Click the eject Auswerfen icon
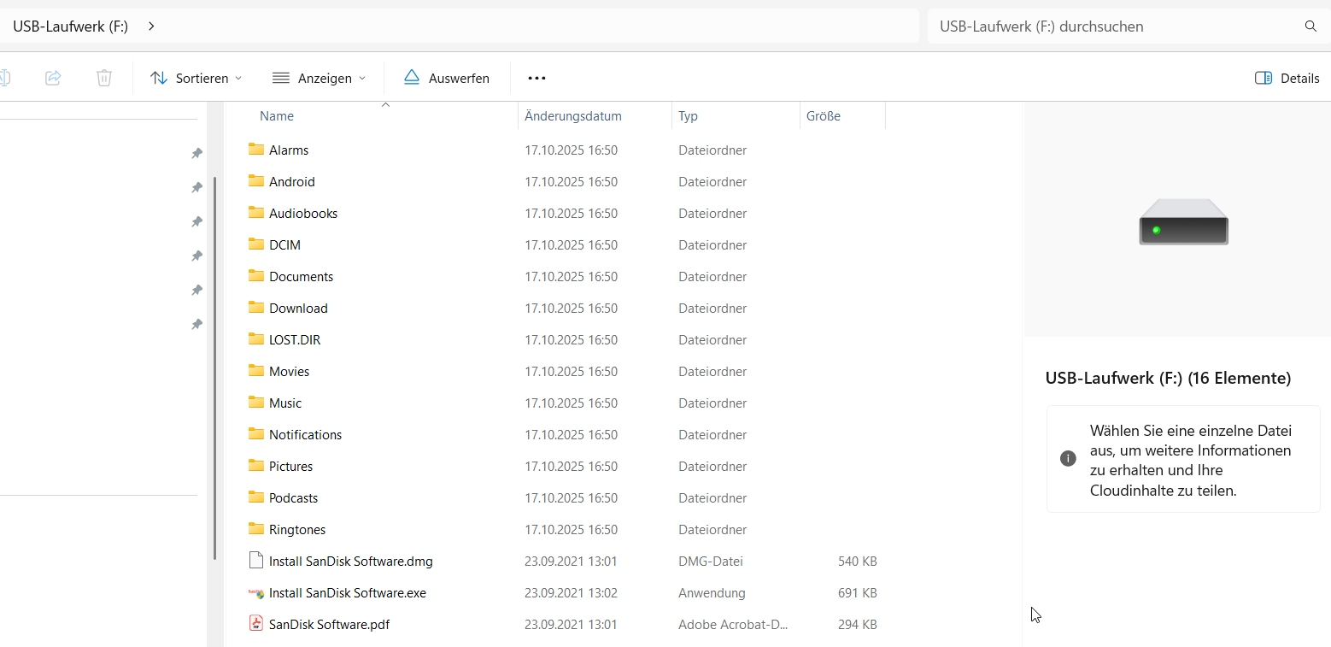This screenshot has width=1331, height=647. pos(412,78)
